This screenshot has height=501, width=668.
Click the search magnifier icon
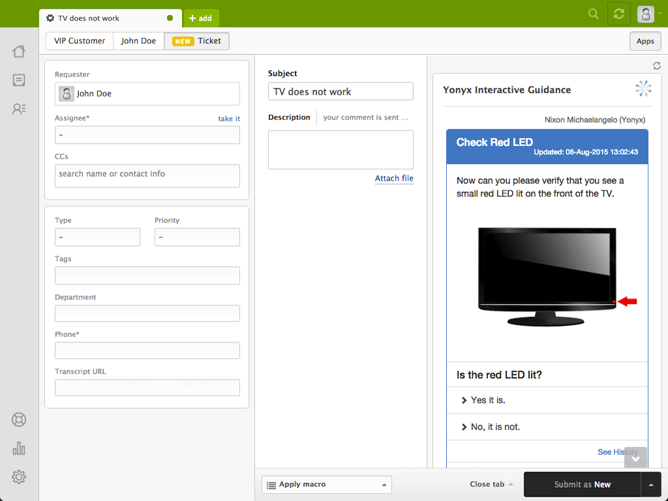593,14
